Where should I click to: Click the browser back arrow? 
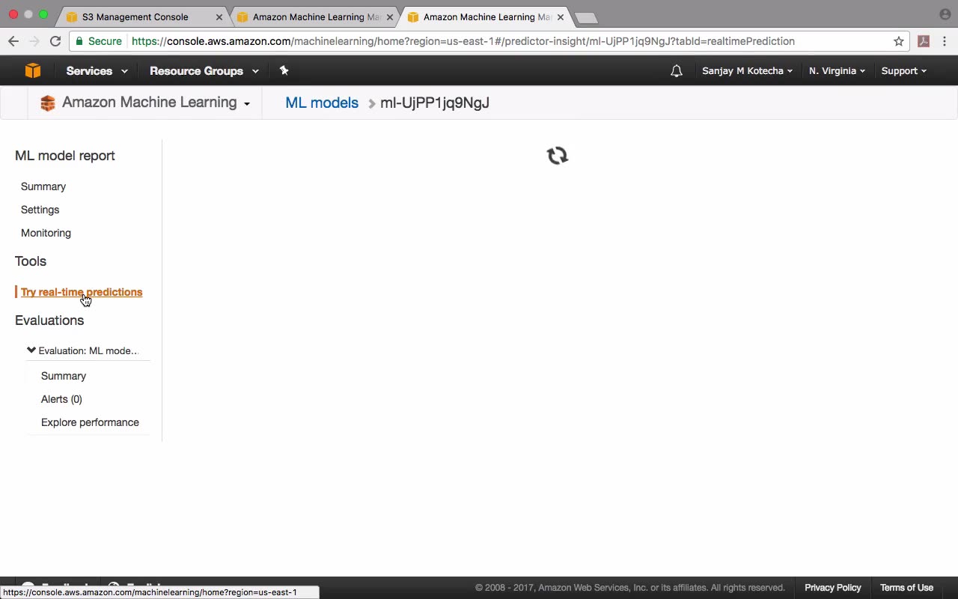tap(13, 41)
